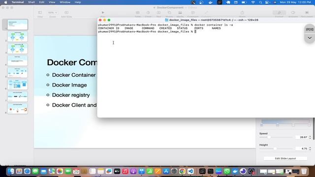
Task: Open Finder from the Dock
Action: click(11, 171)
